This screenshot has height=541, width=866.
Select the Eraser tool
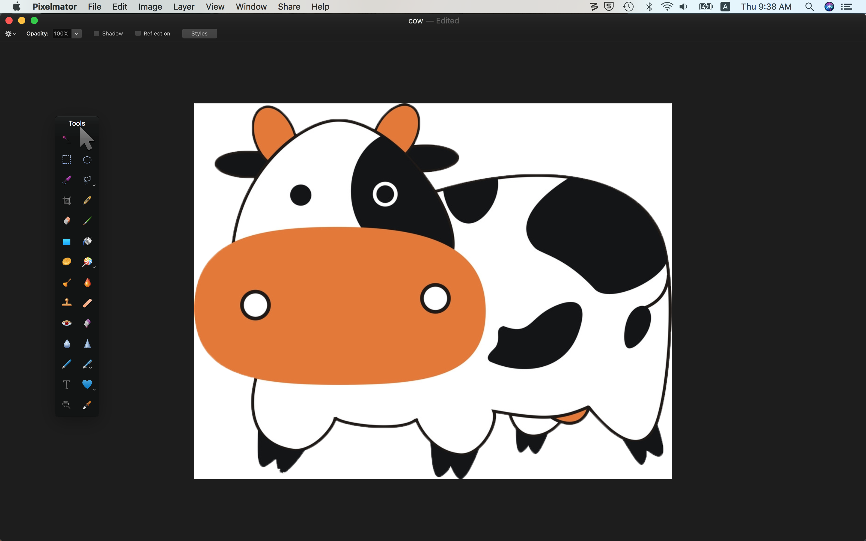click(x=66, y=221)
